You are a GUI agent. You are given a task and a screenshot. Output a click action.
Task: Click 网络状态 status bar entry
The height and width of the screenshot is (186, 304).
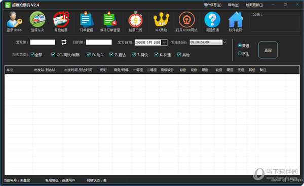pyautogui.click(x=96, y=180)
